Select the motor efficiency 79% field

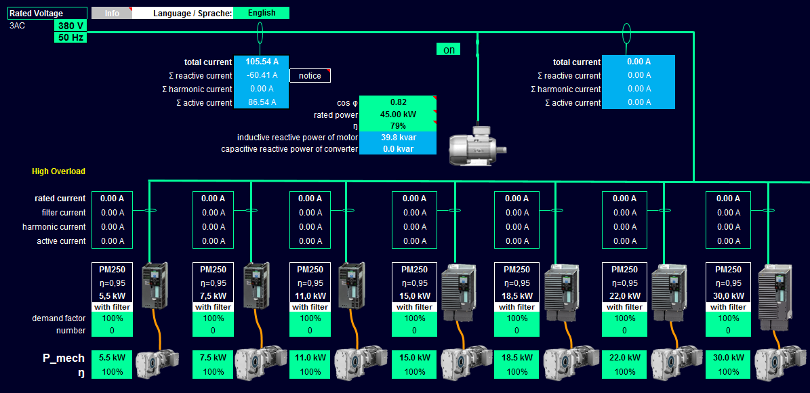click(398, 125)
